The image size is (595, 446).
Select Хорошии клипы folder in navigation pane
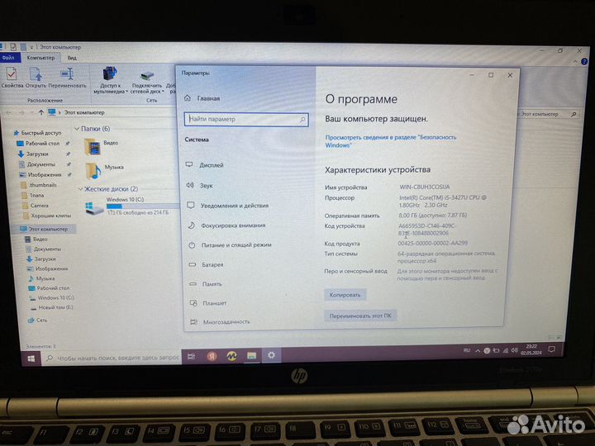pos(51,216)
